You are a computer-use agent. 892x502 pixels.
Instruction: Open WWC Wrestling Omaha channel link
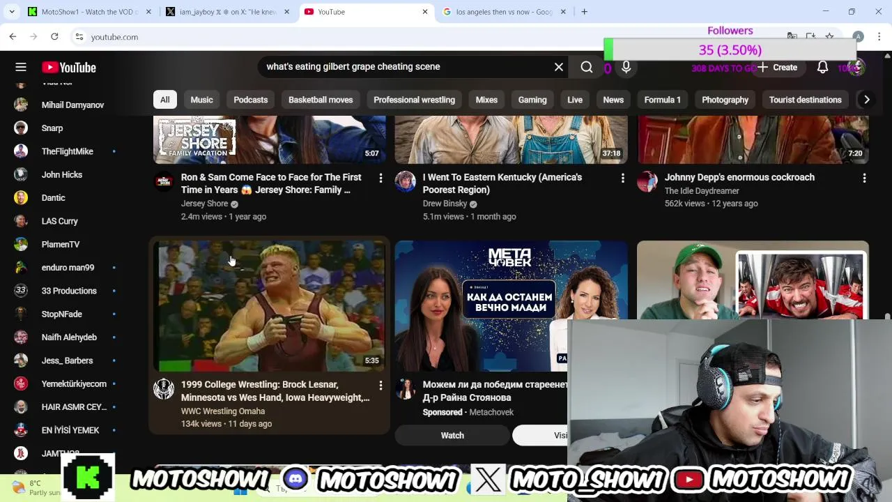223,411
